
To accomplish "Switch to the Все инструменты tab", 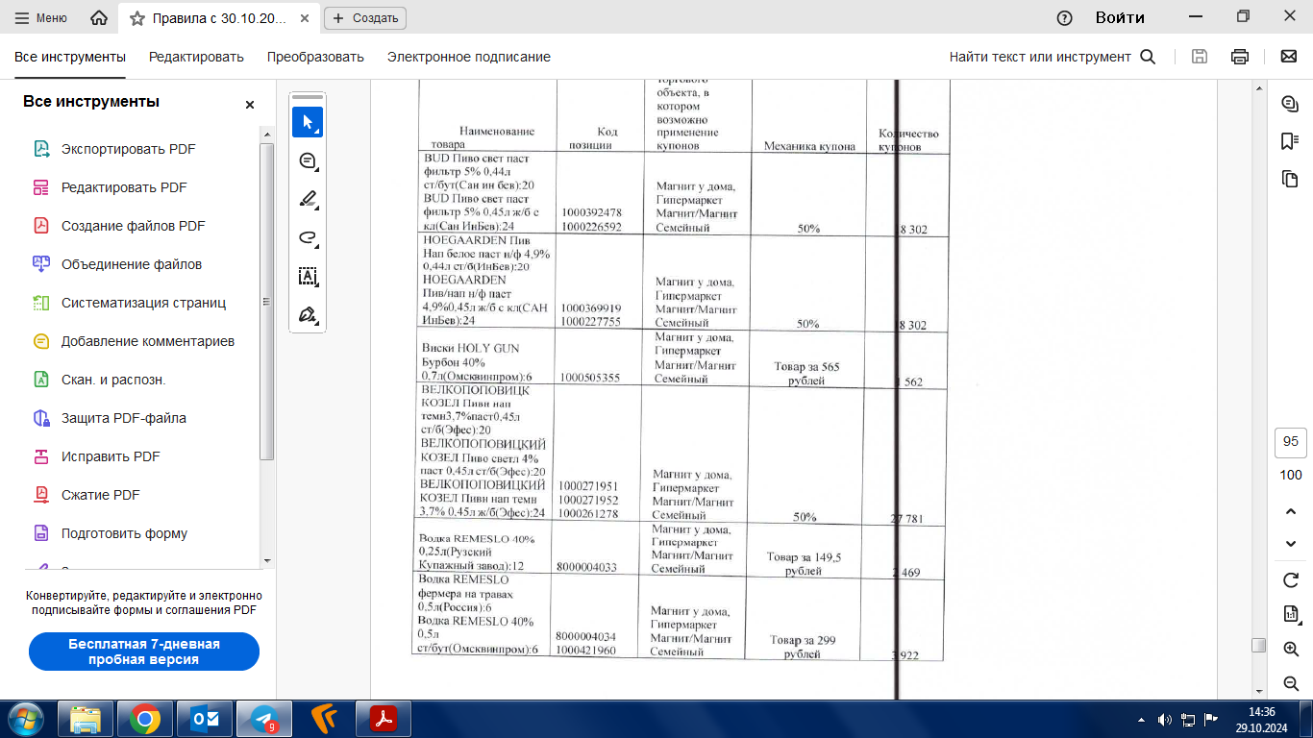I will [70, 57].
